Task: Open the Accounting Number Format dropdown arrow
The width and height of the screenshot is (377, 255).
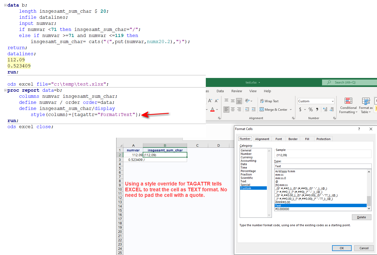Action: (x=304, y=109)
